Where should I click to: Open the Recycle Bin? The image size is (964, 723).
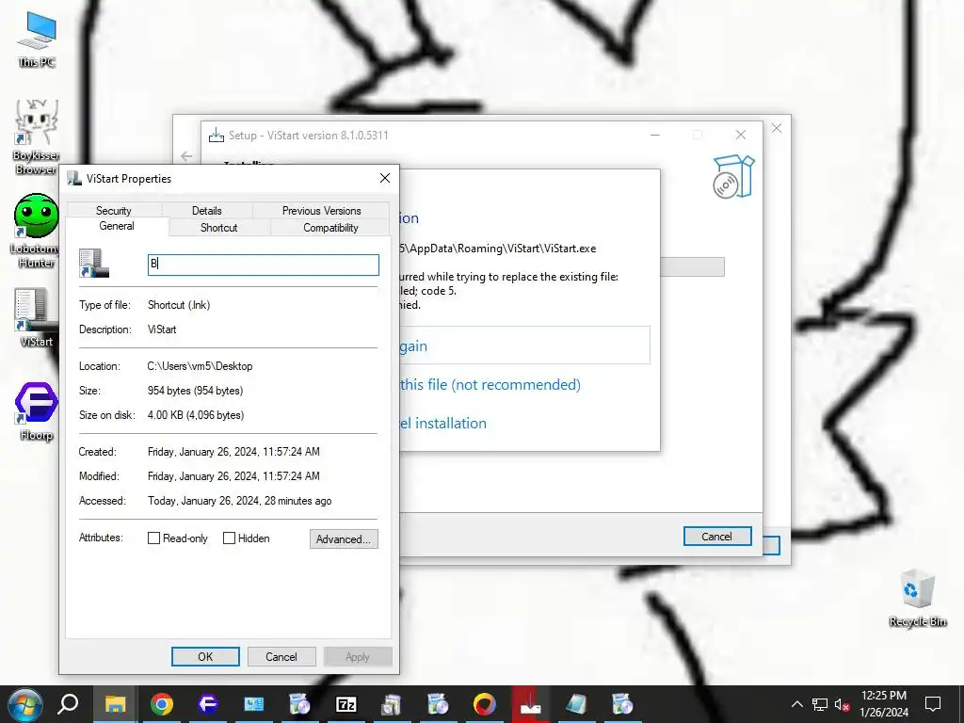(x=917, y=598)
